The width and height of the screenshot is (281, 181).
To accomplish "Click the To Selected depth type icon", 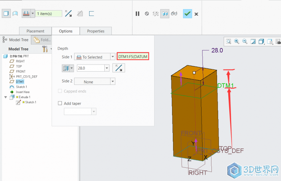I will [x=26, y=14].
